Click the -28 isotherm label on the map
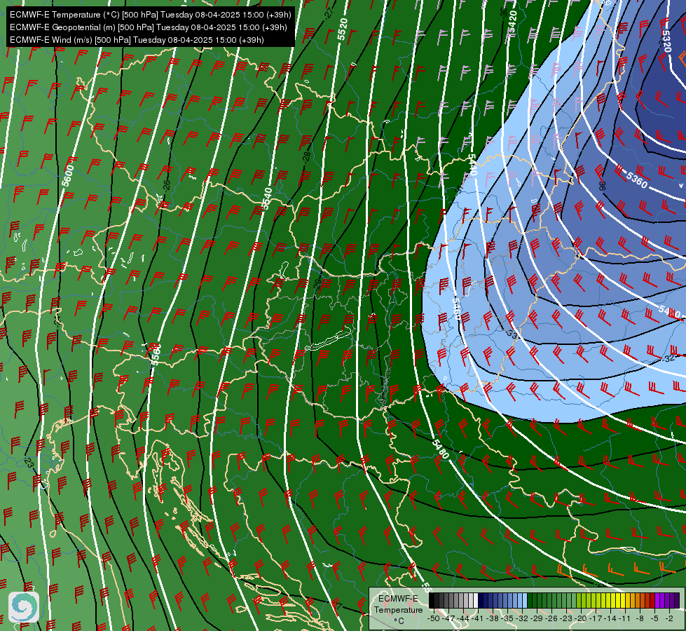This screenshot has height=631, width=686. click(307, 157)
